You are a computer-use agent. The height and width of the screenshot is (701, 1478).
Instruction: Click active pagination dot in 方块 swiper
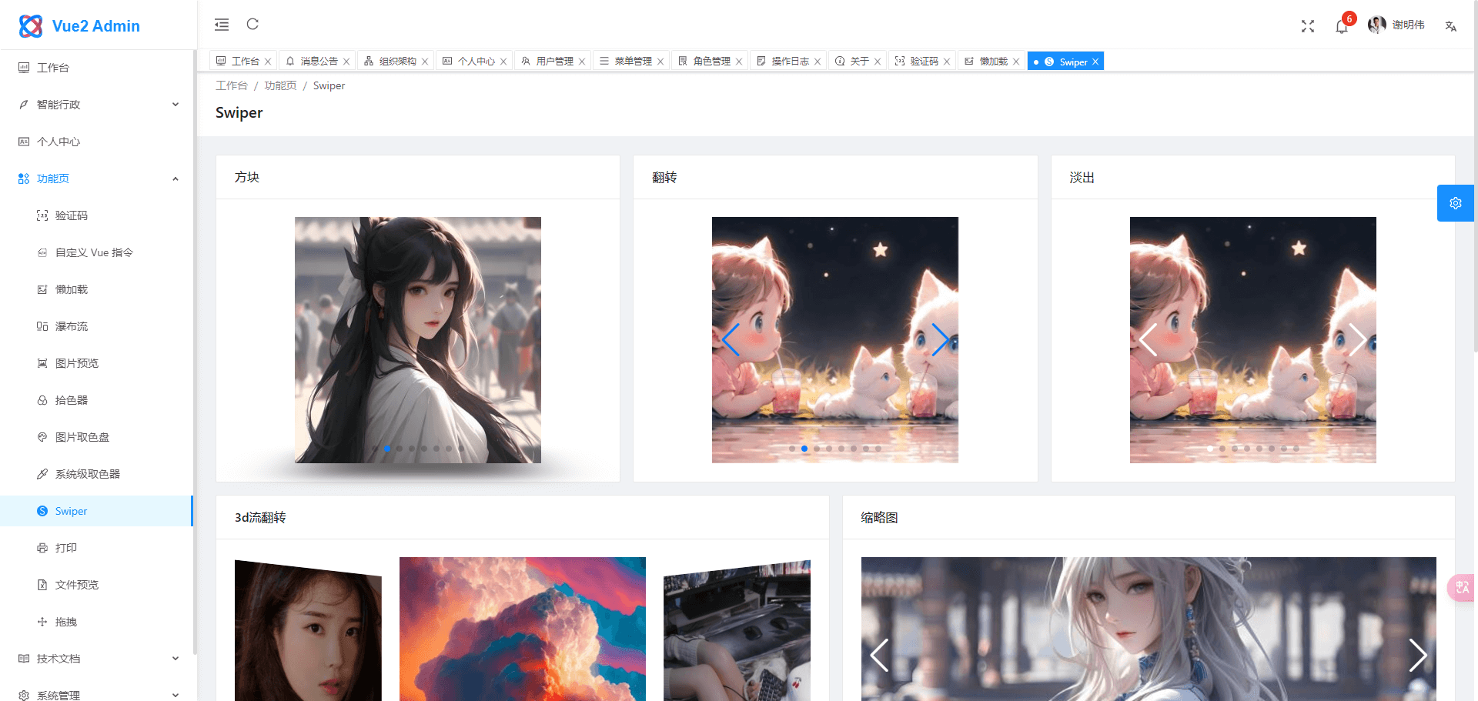click(x=387, y=449)
